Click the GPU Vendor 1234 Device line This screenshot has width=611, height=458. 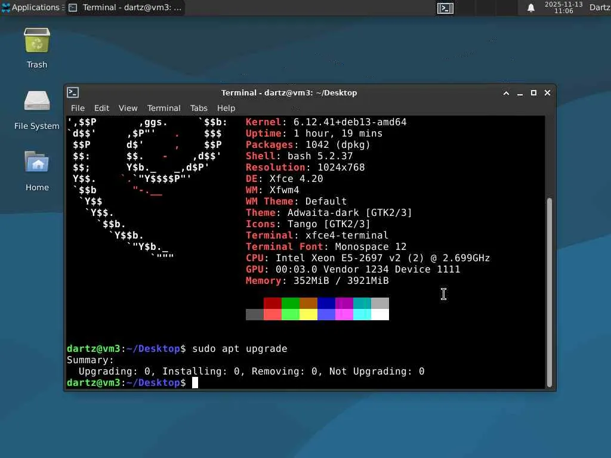[x=353, y=269]
